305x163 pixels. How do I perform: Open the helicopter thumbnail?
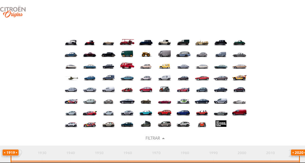[71, 78]
